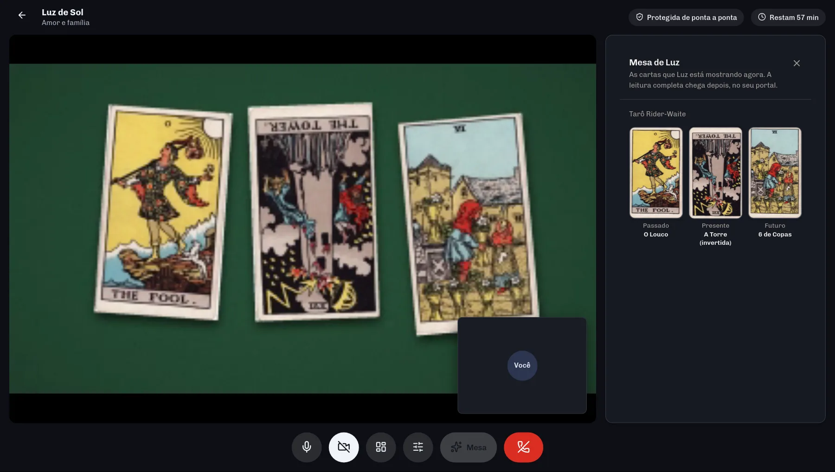Click the clock icon in the timer badge
The height and width of the screenshot is (472, 835).
point(762,17)
